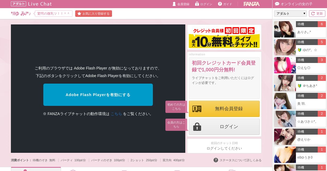Click performer name *lゆ みl*♪ title
This screenshot has width=327, height=171.
[21, 13]
